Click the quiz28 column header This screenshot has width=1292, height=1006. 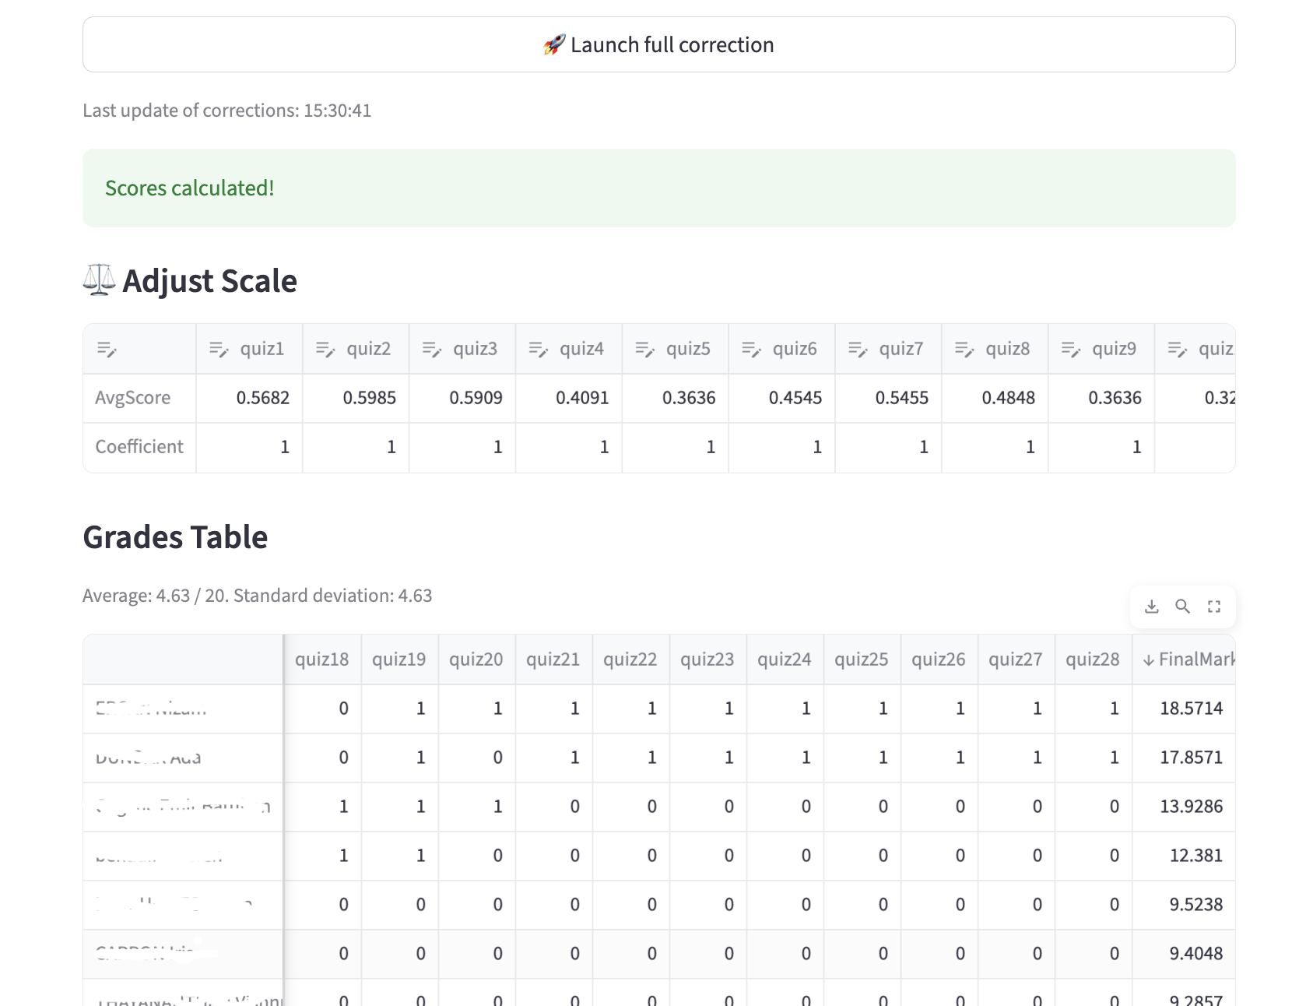[1092, 660]
